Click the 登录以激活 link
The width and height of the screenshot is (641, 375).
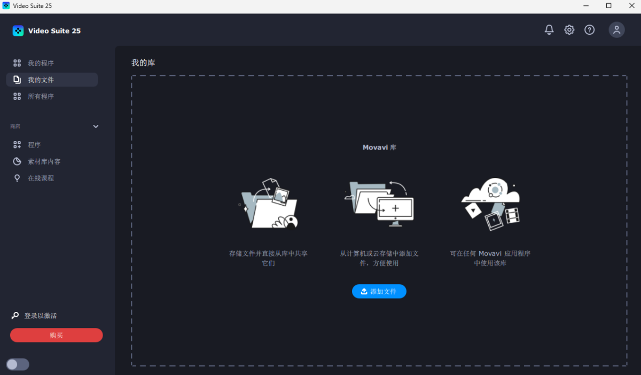coord(41,316)
